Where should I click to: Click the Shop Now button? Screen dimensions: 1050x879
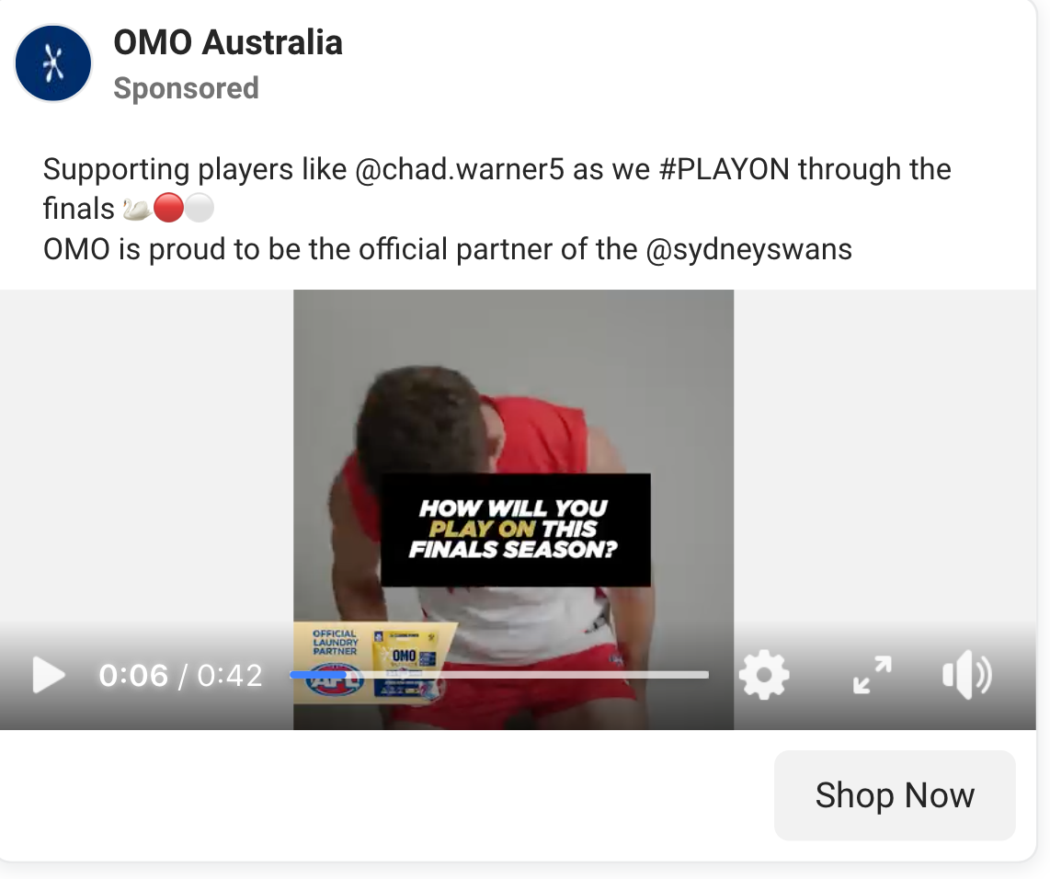pos(895,795)
